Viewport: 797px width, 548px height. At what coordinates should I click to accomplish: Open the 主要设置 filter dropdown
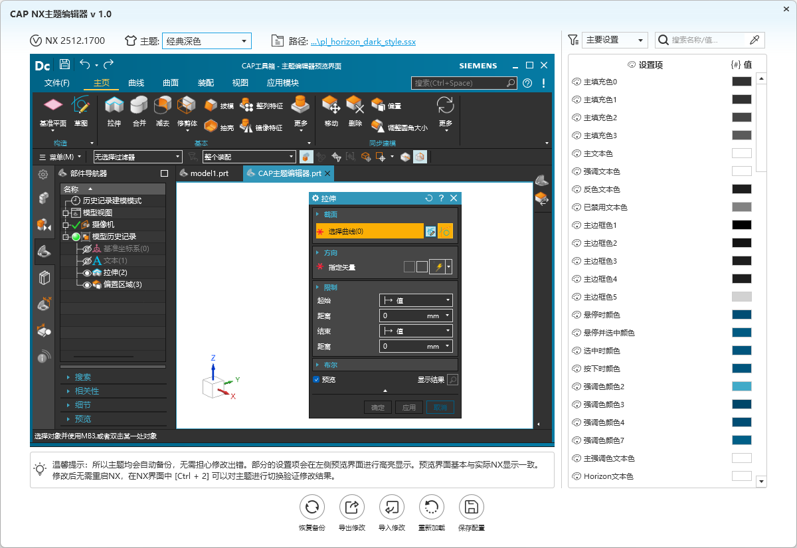(614, 40)
